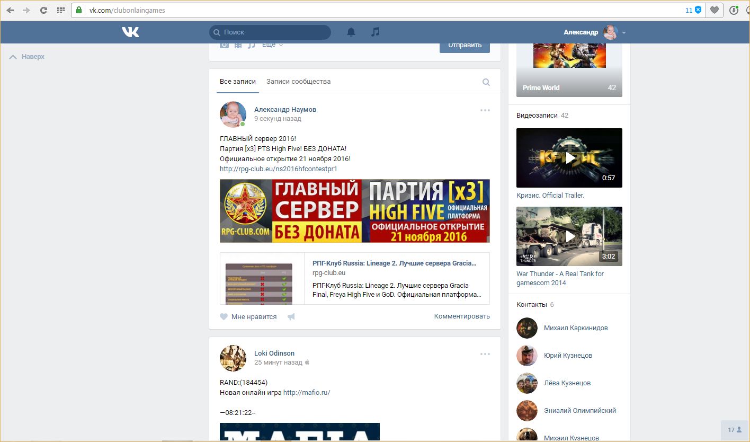Click Кризис. Official Trailer. title
The image size is (750, 442).
550,196
